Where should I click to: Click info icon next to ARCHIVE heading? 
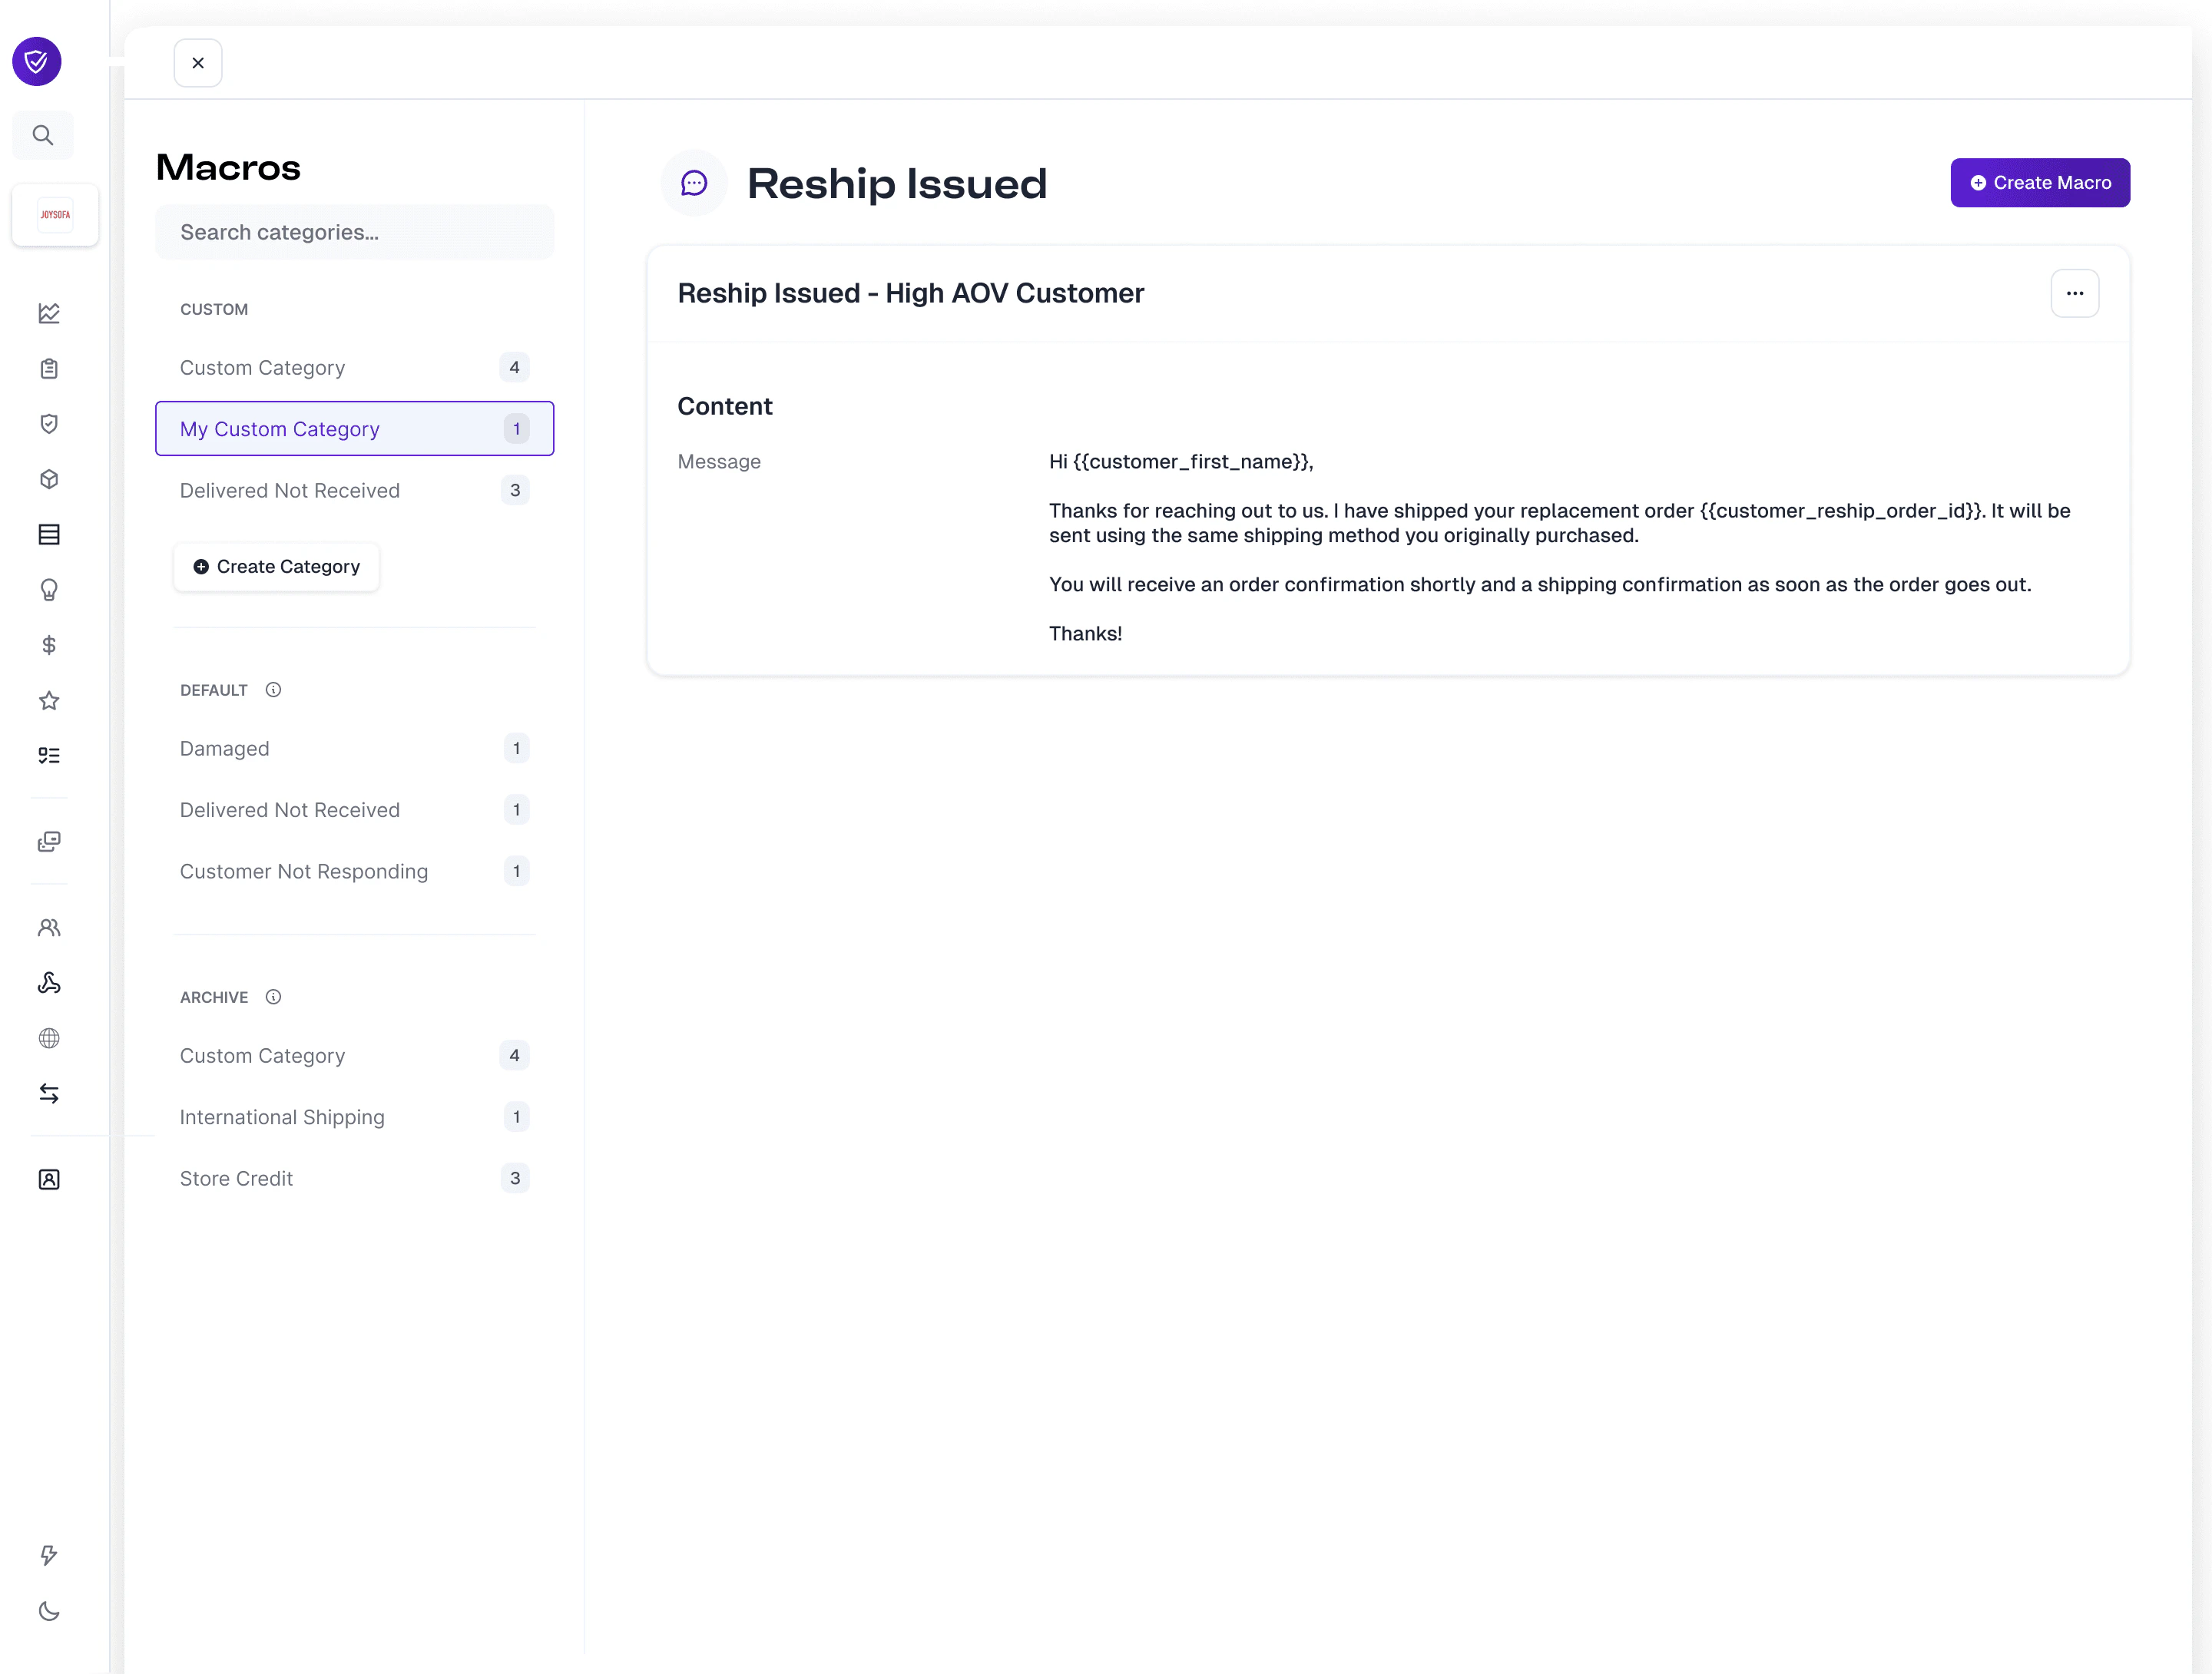point(273,997)
